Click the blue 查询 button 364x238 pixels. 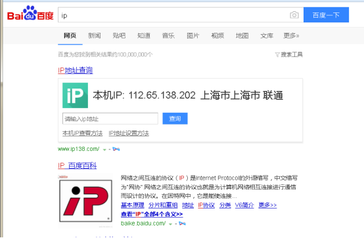pyautogui.click(x=175, y=119)
